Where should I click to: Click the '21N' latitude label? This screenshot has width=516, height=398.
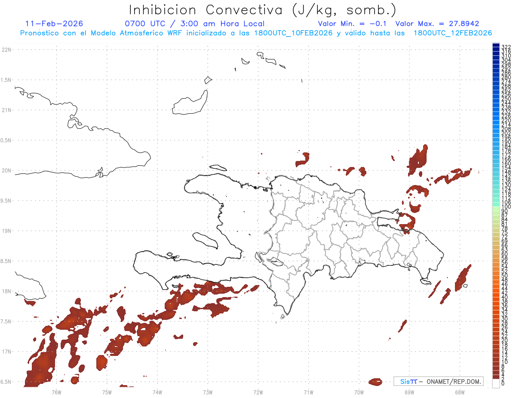tap(7, 110)
